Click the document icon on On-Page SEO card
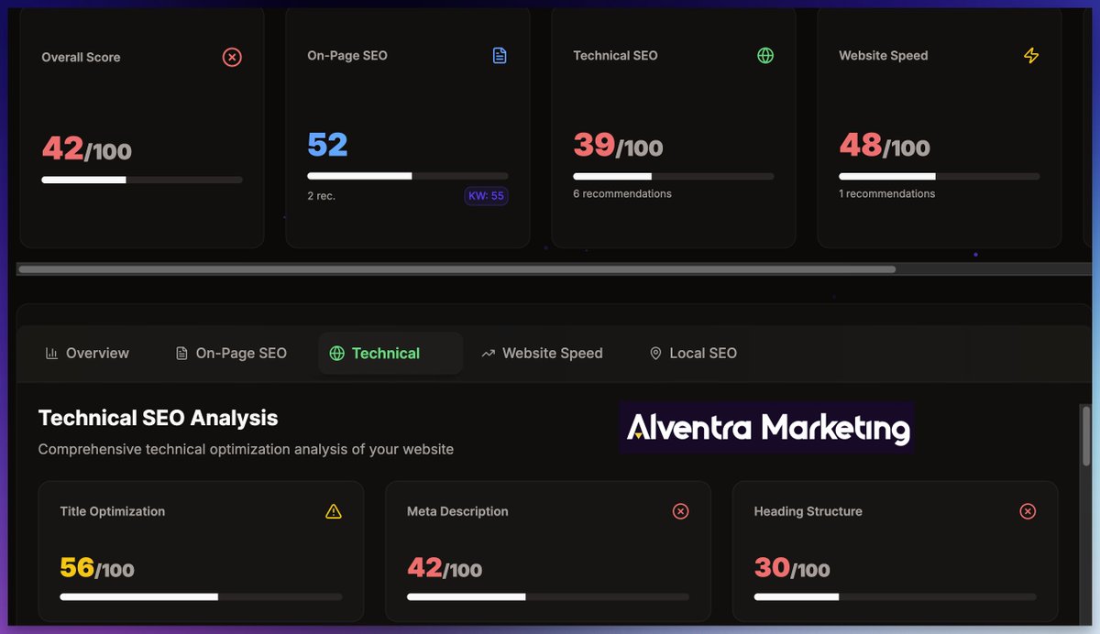The width and height of the screenshot is (1100, 634). tap(500, 56)
